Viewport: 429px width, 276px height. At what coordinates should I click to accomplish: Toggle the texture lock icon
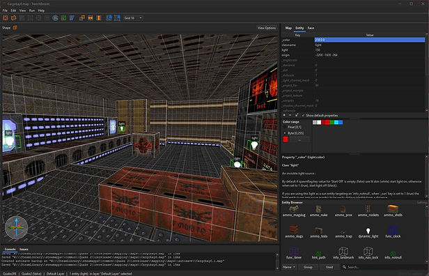[109, 18]
